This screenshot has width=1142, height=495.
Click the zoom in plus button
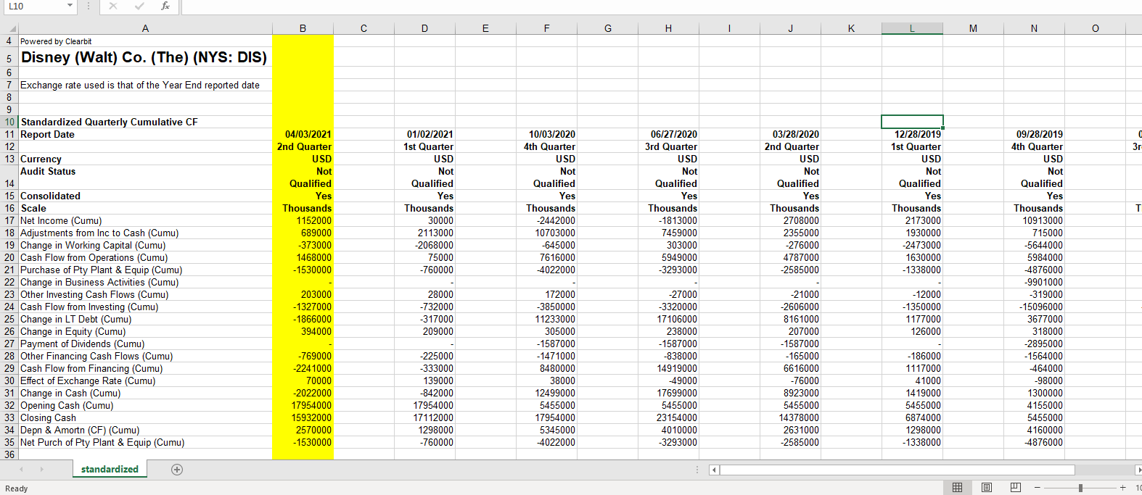(x=1122, y=488)
